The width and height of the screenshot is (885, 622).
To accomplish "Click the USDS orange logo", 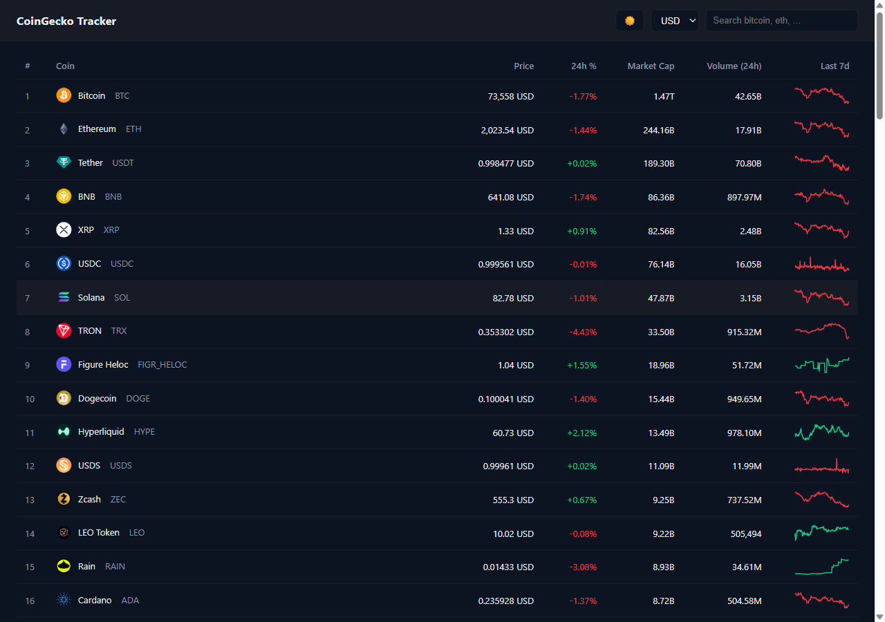I will click(64, 465).
